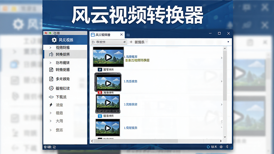Image resolution: width=274 pixels, height=154 pixels.
Task: Click the green dot in the sidebar title bar
Action: [50, 33]
